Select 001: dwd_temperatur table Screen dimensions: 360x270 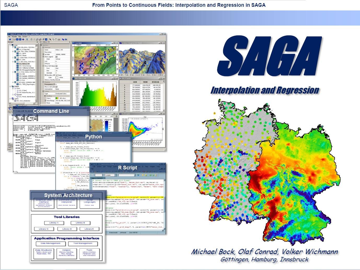point(24,101)
